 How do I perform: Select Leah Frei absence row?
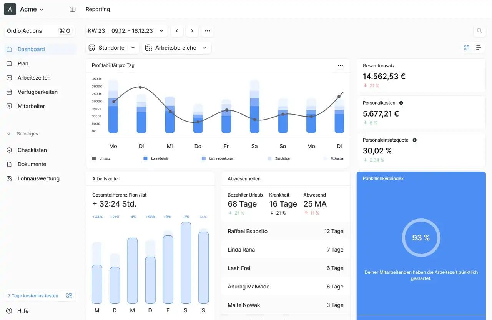286,268
